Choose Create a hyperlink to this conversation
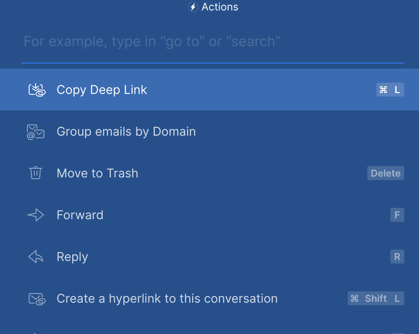This screenshot has height=334, width=419. [x=167, y=299]
